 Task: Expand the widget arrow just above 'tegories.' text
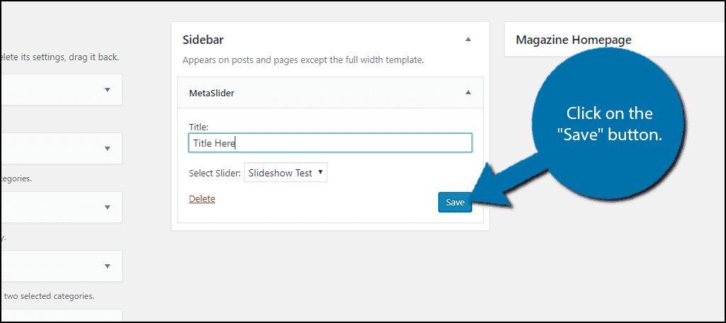pos(108,149)
